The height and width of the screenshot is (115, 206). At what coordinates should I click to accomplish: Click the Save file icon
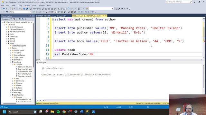[x=24, y=9]
